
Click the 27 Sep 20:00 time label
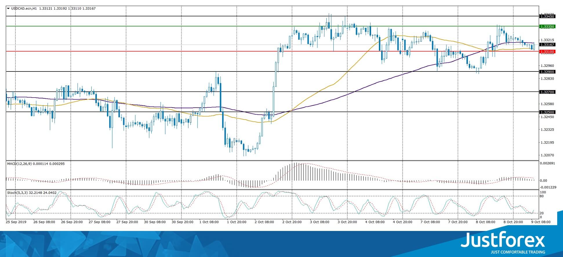pyautogui.click(x=127, y=222)
